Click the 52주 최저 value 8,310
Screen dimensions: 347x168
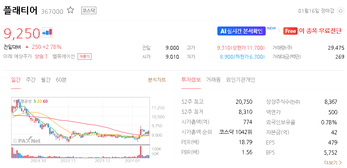point(245,112)
